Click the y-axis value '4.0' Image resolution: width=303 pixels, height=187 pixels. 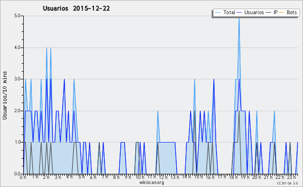17,48
